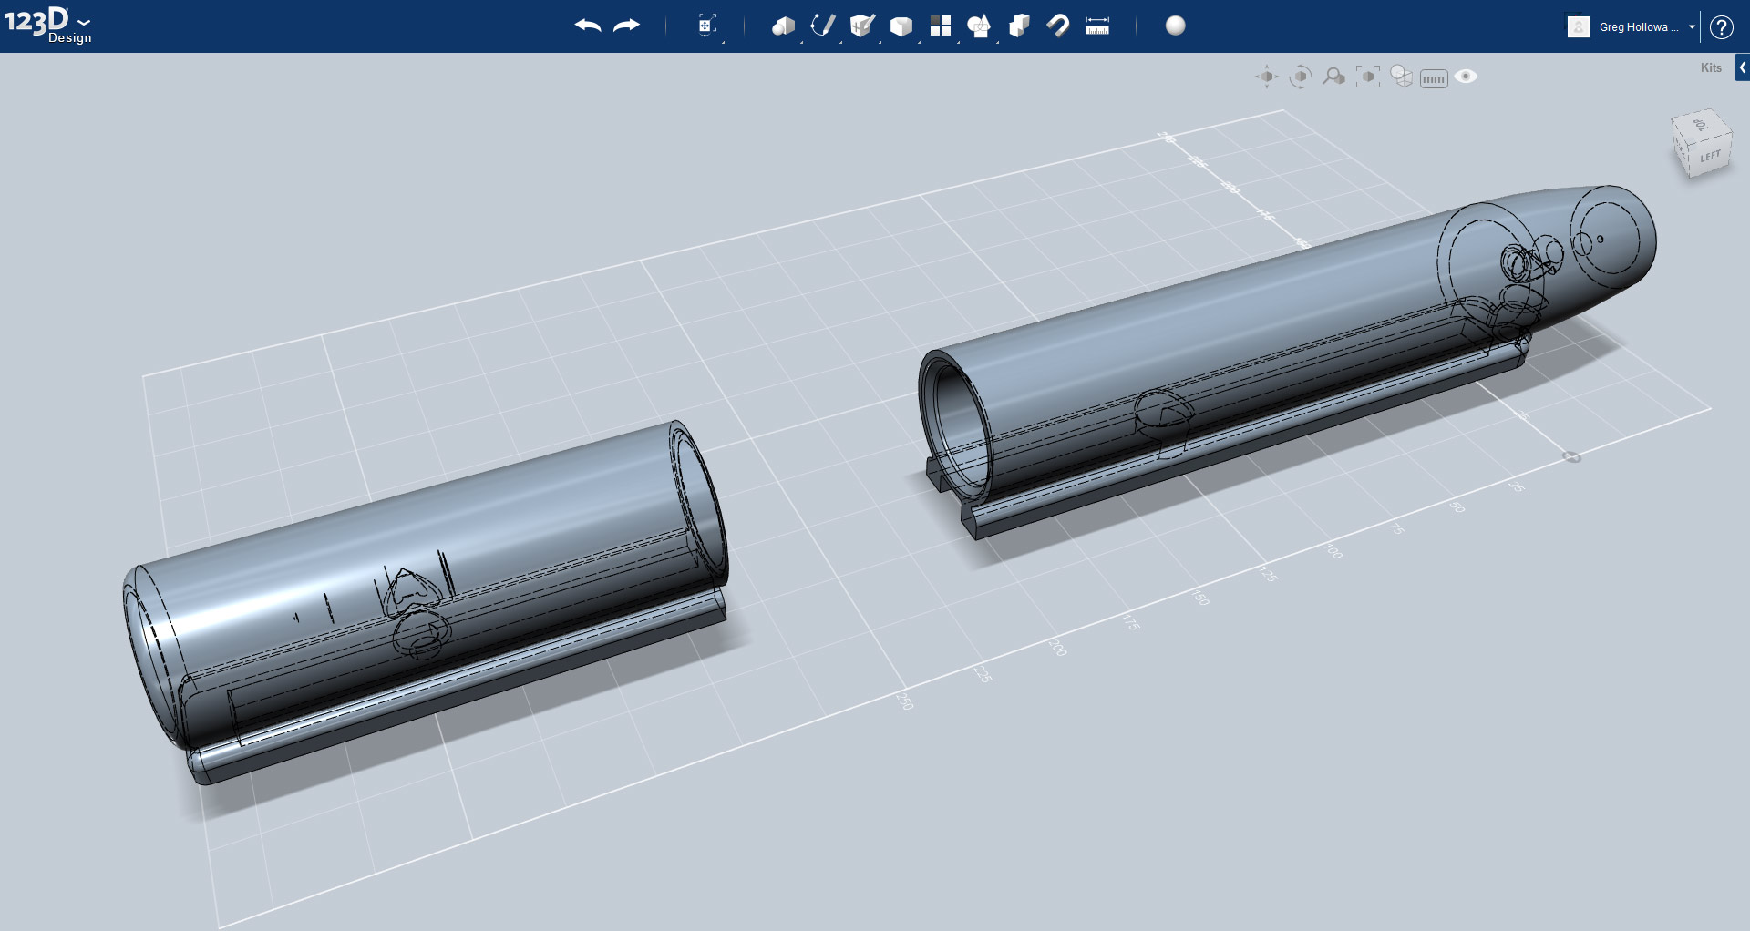Viewport: 1750px width, 931px height.
Task: Open the 123D Design application menu
Action: pyautogui.click(x=47, y=25)
